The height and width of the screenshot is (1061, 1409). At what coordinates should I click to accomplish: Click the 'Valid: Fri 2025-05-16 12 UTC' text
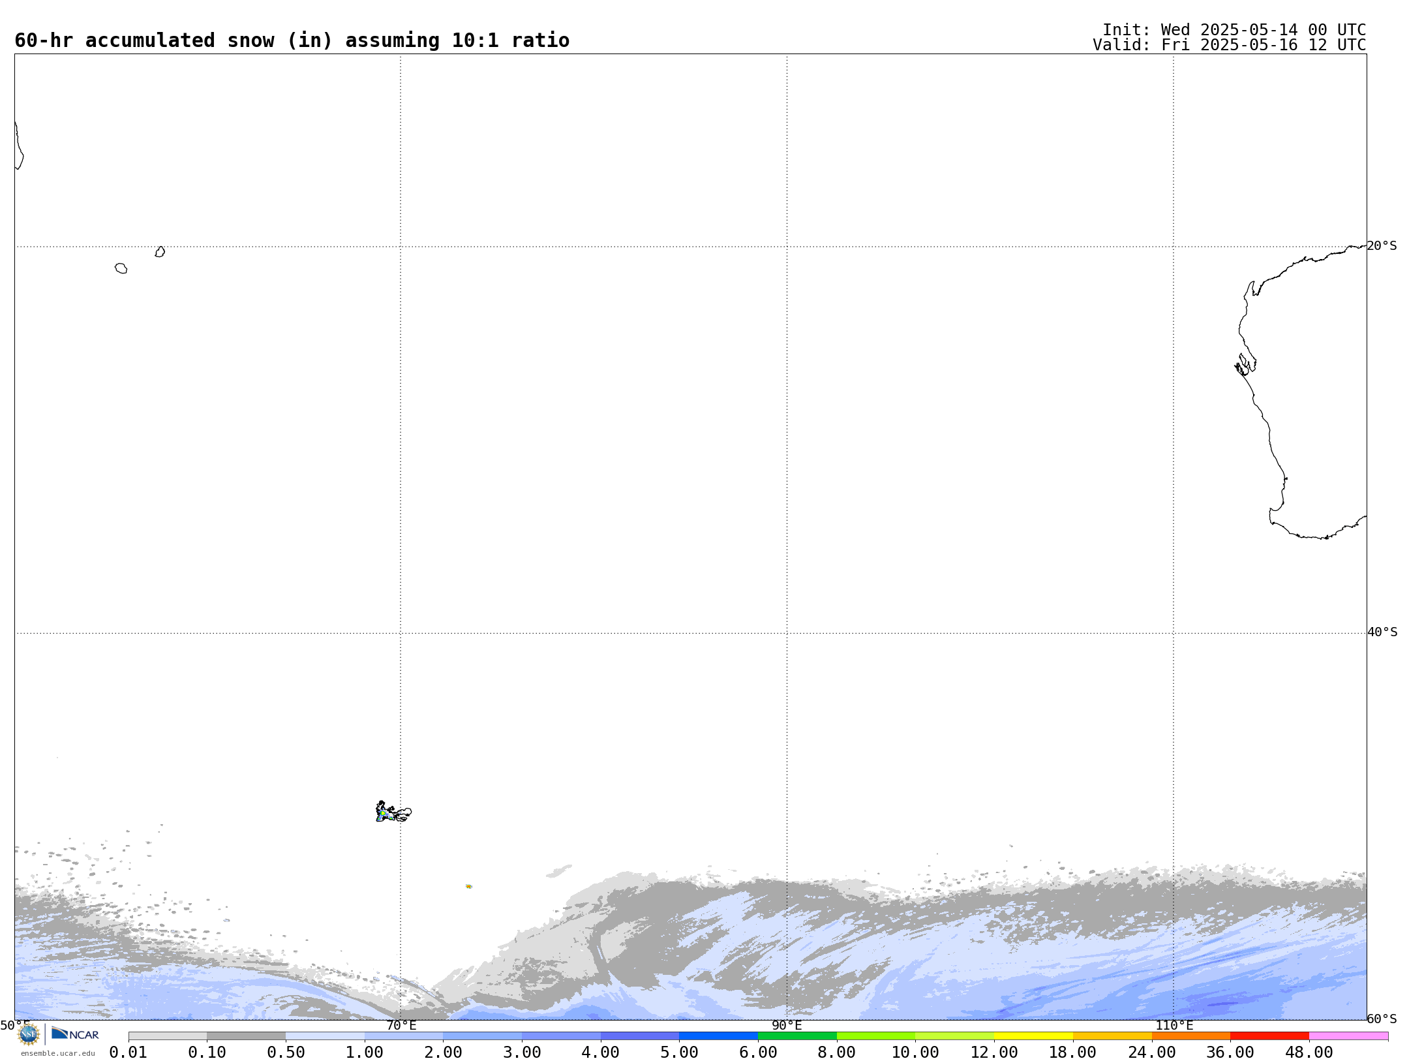pyautogui.click(x=1230, y=45)
